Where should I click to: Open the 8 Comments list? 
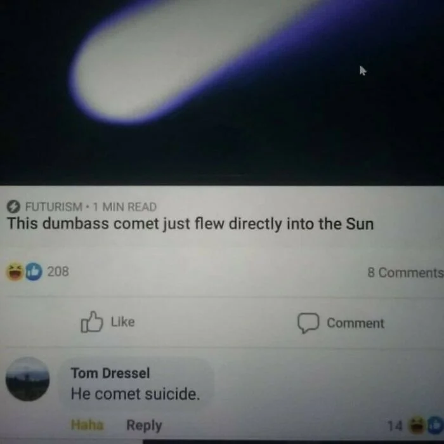(x=405, y=272)
